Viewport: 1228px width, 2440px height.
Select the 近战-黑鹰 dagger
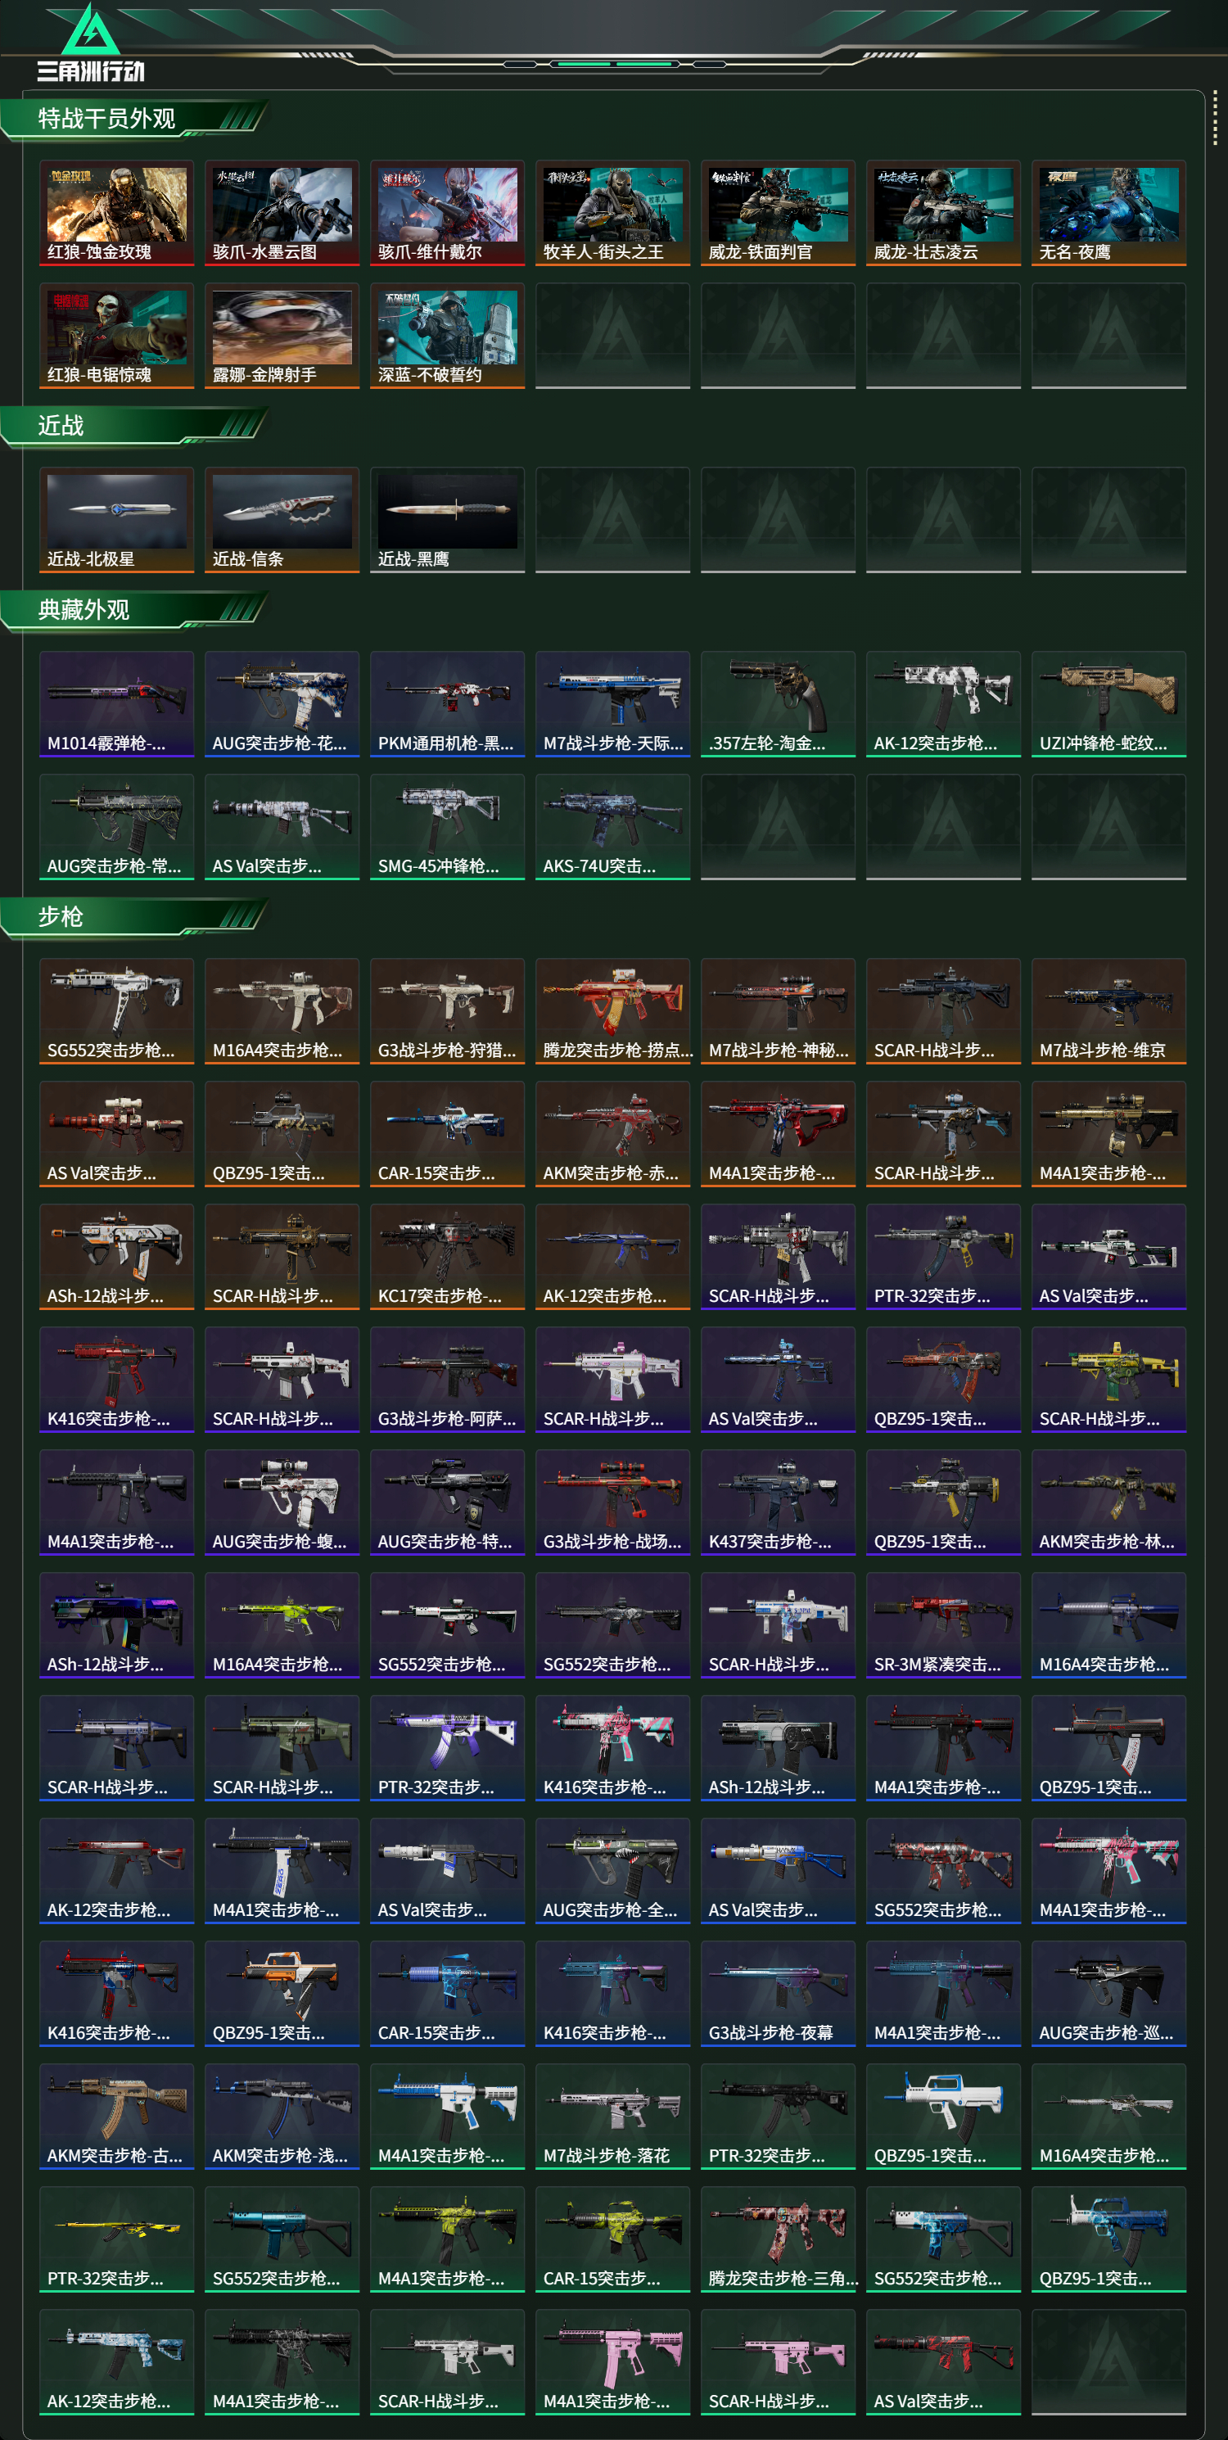(x=447, y=520)
